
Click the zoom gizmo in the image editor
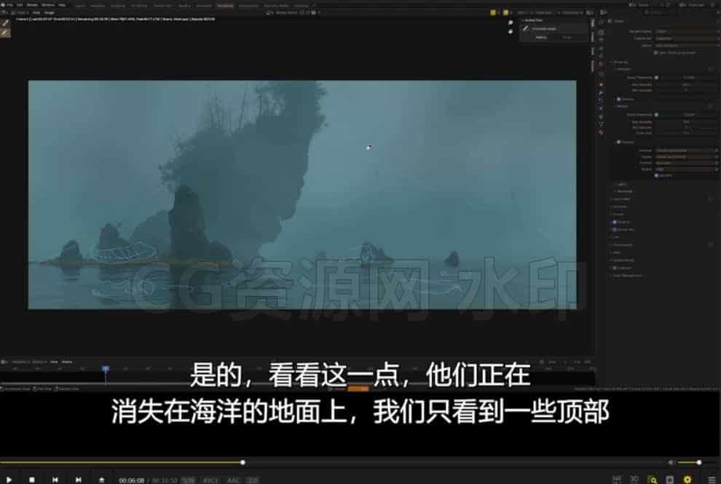coord(511,23)
